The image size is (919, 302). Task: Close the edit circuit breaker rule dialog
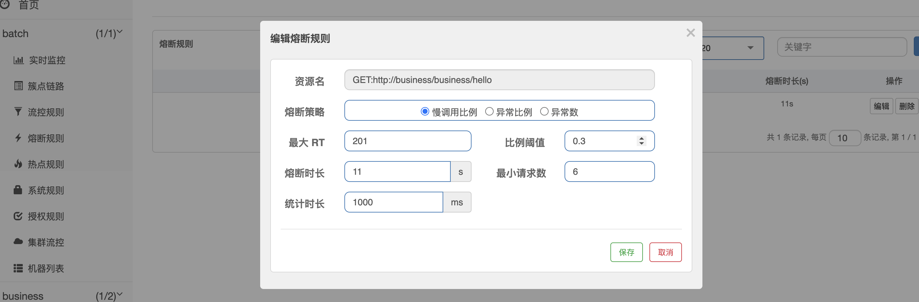[x=691, y=33]
